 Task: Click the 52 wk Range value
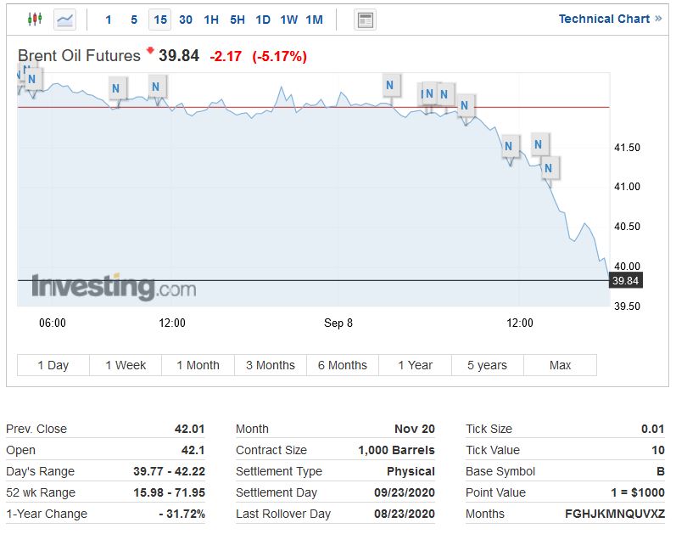169,492
